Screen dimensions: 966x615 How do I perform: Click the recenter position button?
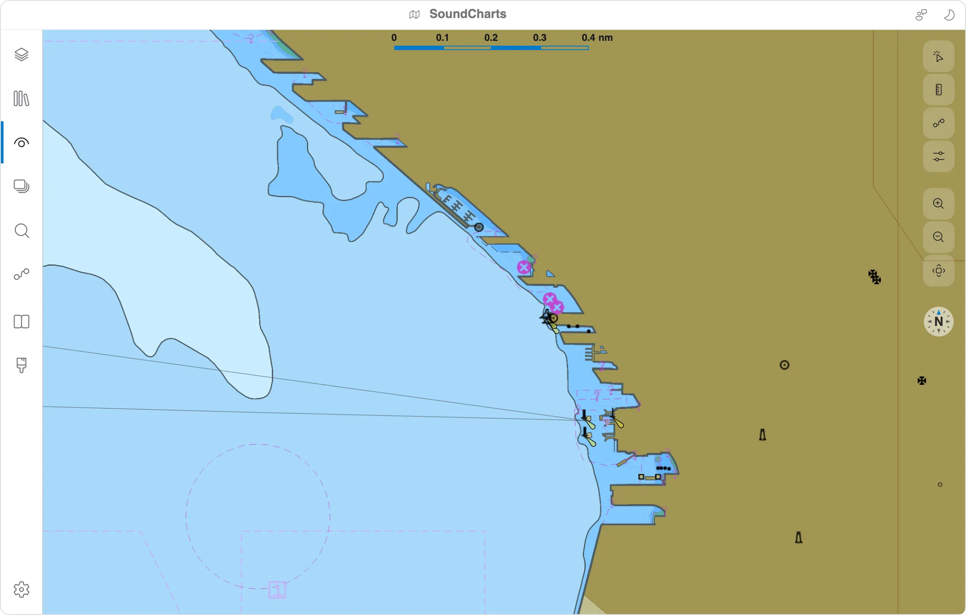click(x=938, y=271)
